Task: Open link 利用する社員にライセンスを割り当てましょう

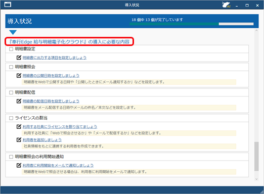Action: coord(60,127)
